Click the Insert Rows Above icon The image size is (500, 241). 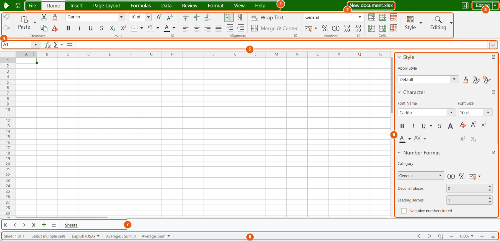click(372, 17)
